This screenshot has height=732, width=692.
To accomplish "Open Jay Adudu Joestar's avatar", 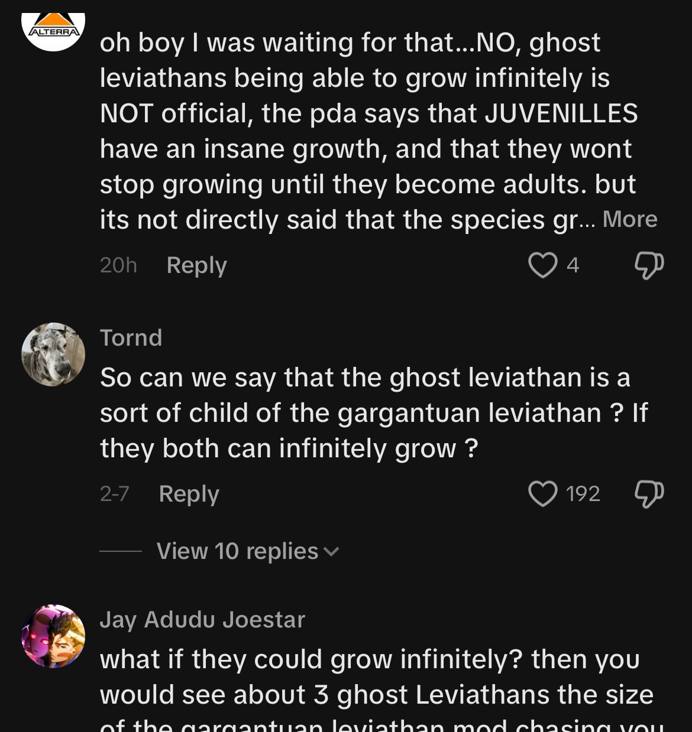I will (53, 636).
